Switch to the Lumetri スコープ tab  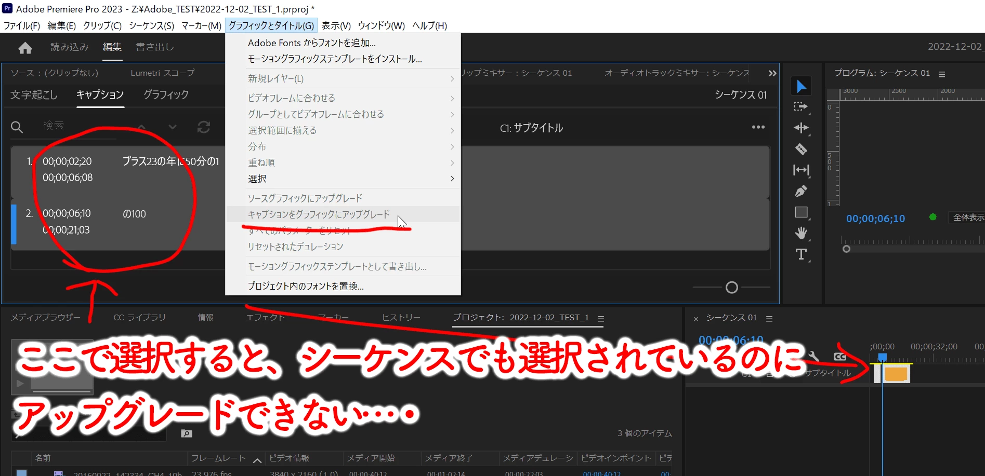tap(162, 73)
